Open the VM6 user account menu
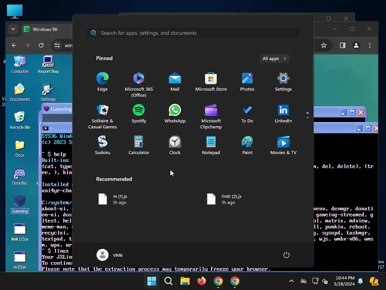This screenshot has width=386, height=290. [109, 255]
